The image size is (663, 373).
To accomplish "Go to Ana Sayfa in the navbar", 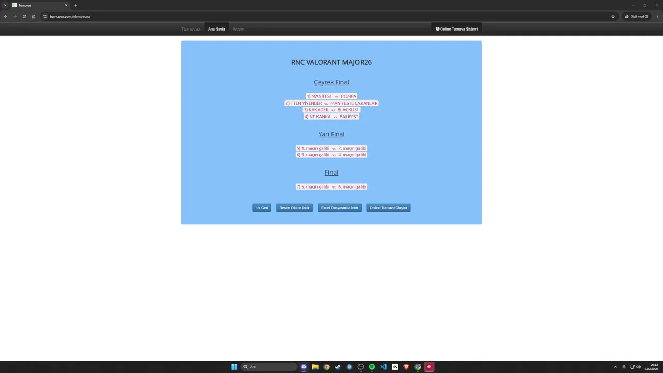I will [217, 29].
